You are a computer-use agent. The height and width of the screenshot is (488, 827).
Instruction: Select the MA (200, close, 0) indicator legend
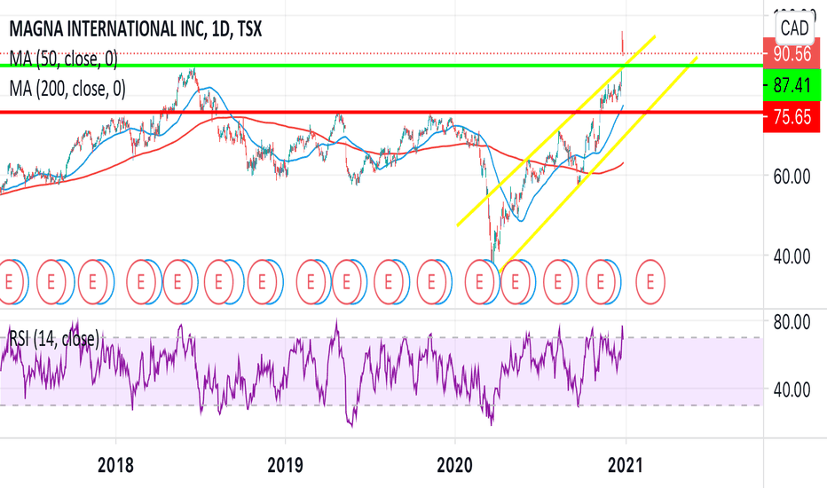67,89
